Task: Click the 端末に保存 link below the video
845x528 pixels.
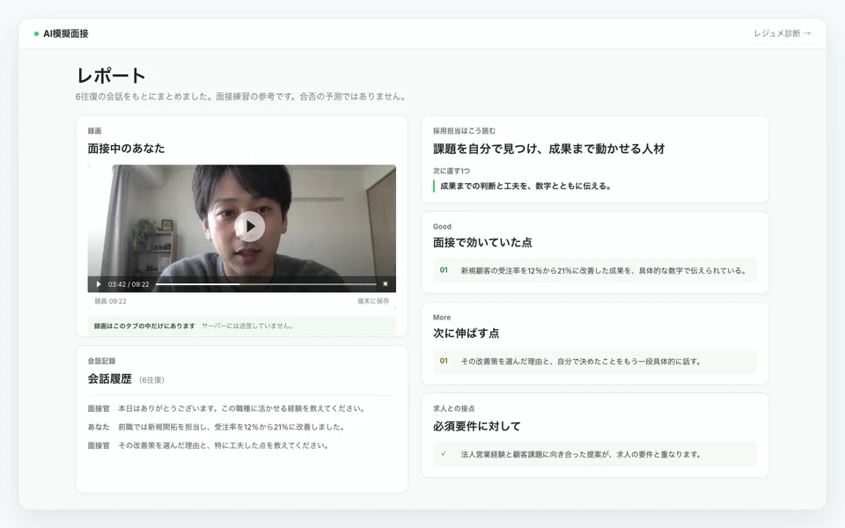Action: 373,301
